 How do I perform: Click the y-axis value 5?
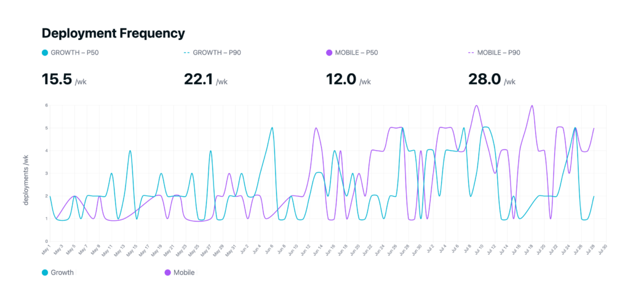46,128
